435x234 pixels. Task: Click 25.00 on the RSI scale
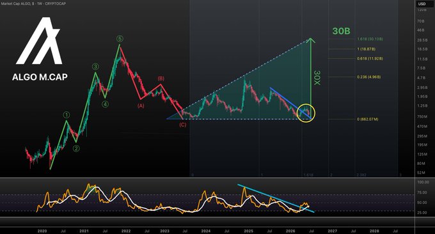[x=422, y=213]
